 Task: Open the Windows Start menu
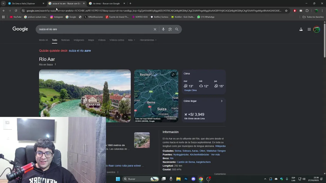(118, 179)
